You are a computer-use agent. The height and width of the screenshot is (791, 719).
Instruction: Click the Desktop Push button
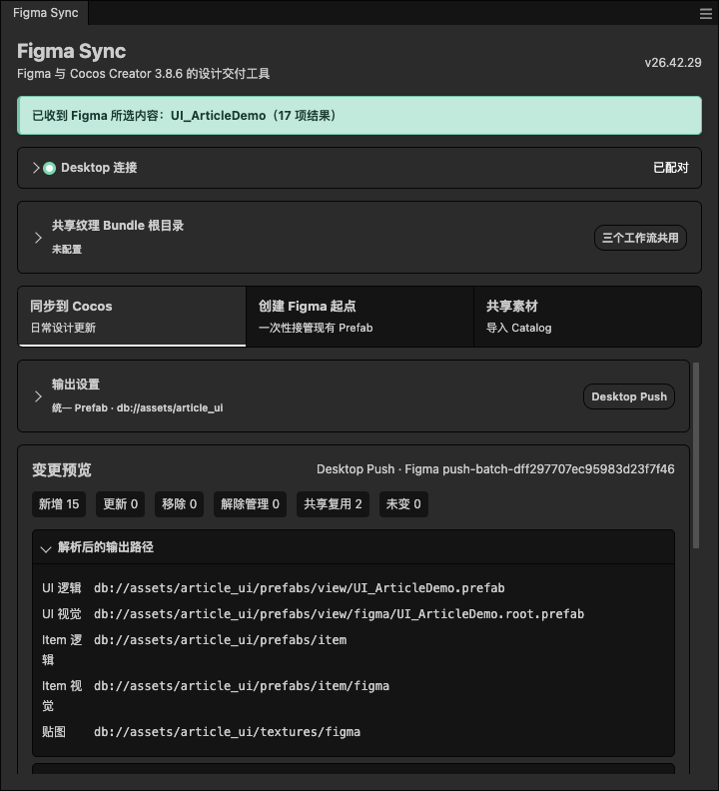point(629,396)
